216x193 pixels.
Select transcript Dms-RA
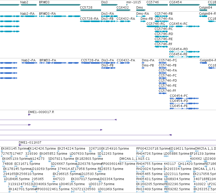(x=143, y=14)
